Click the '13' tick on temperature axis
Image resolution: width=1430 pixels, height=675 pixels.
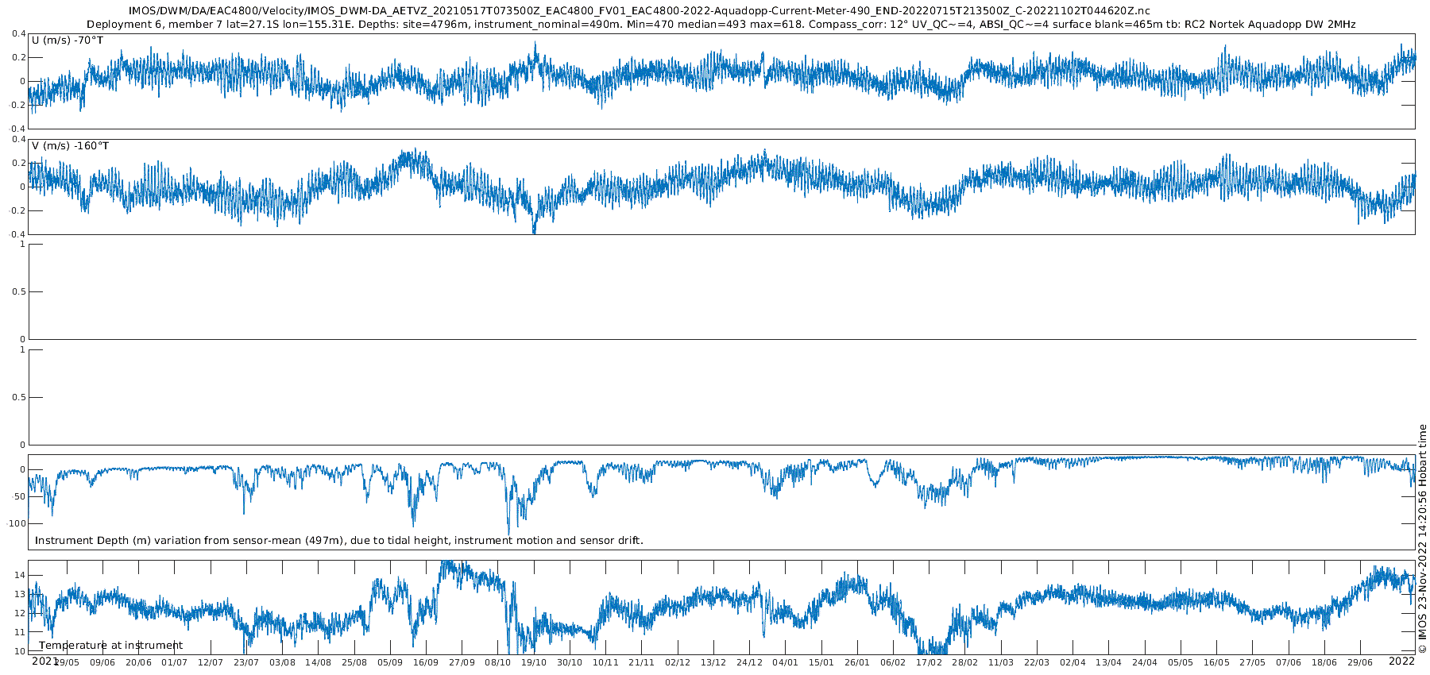(x=20, y=594)
